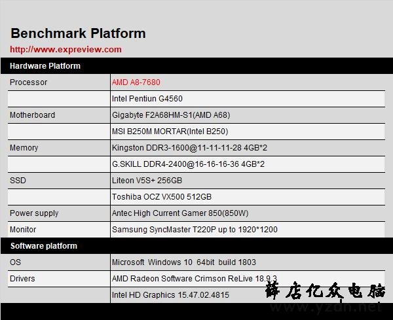
Task: Click the Intel Pentiun G4560 cell
Action: tap(248, 99)
